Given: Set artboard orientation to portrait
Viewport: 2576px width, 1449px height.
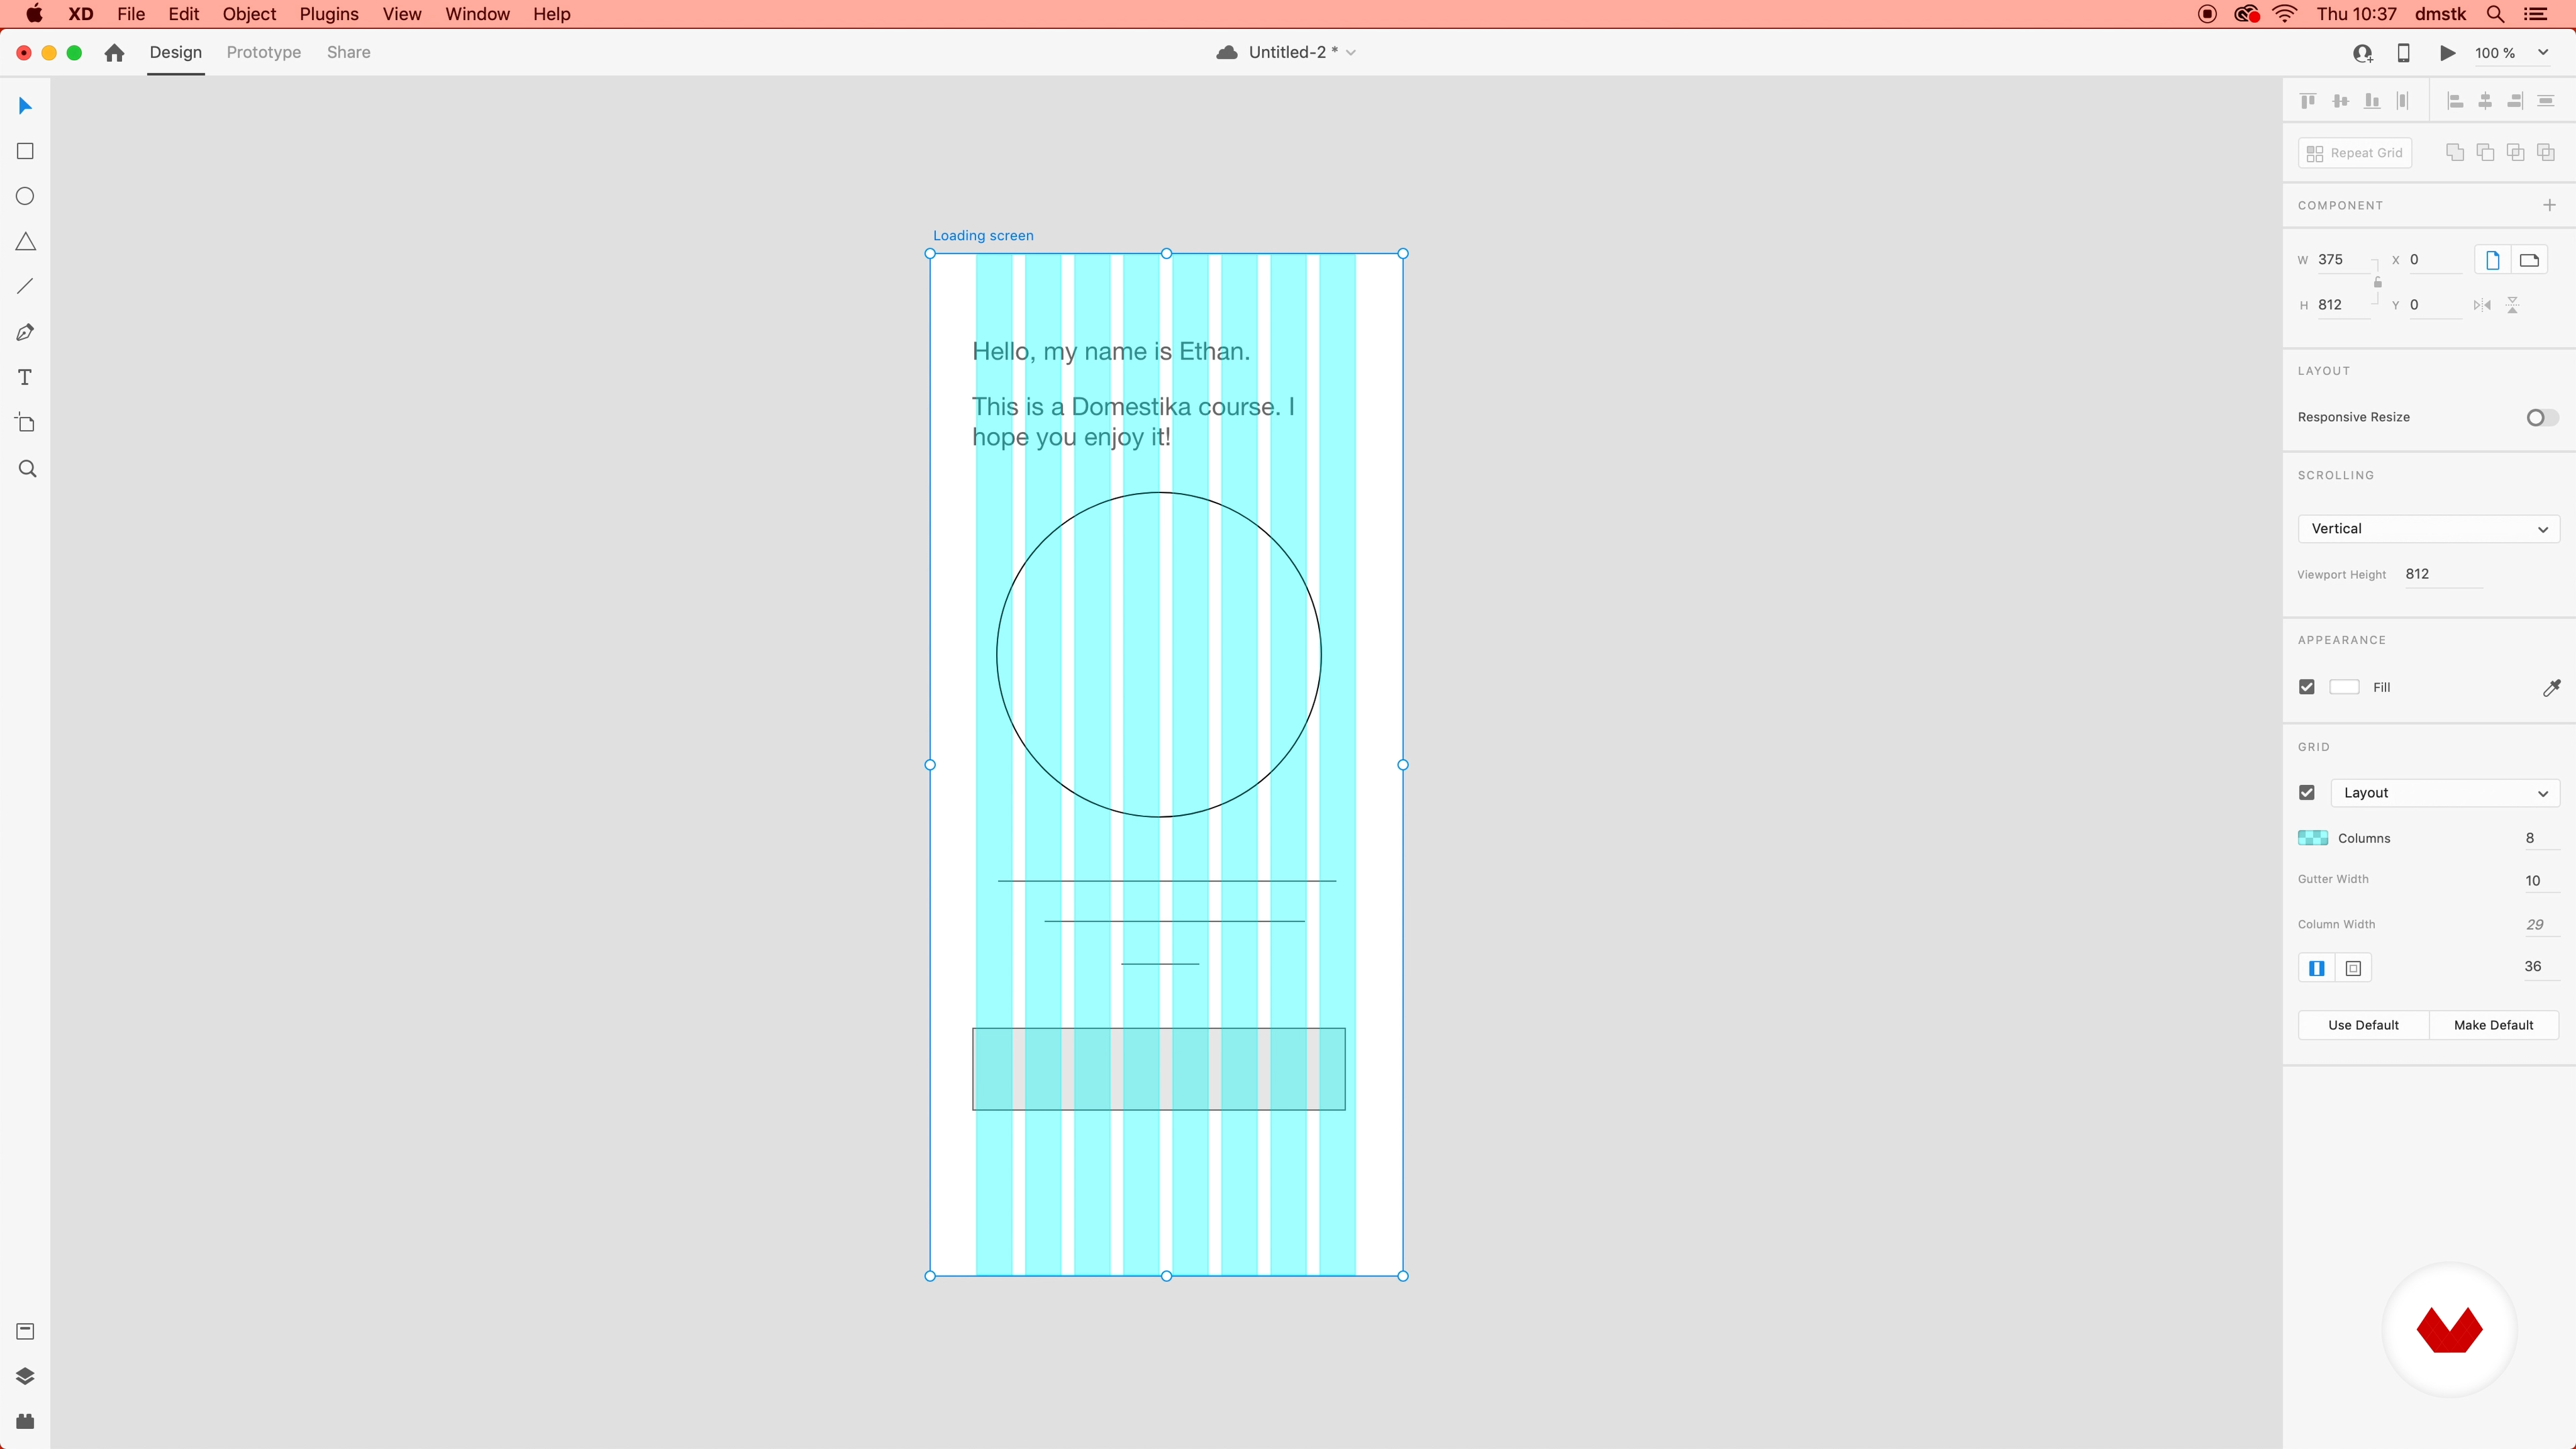Looking at the screenshot, I should pos(2492,260).
